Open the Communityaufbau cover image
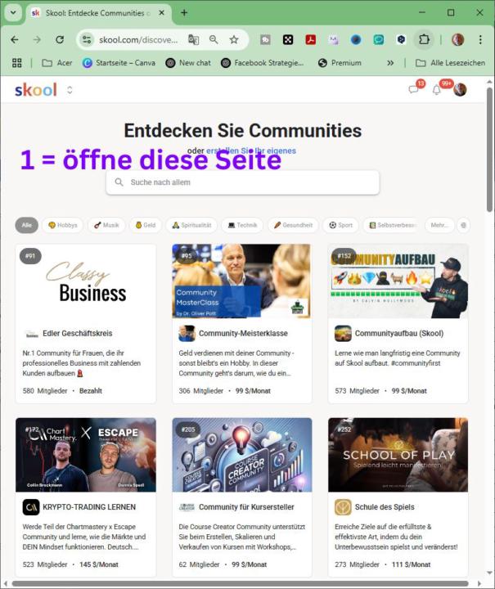495x589 pixels. pos(398,281)
